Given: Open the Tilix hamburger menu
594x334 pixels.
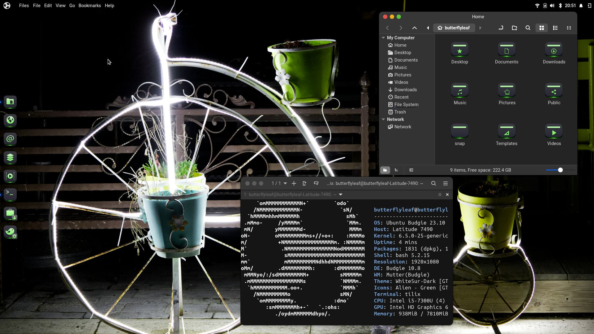Looking at the screenshot, I should coord(445,183).
